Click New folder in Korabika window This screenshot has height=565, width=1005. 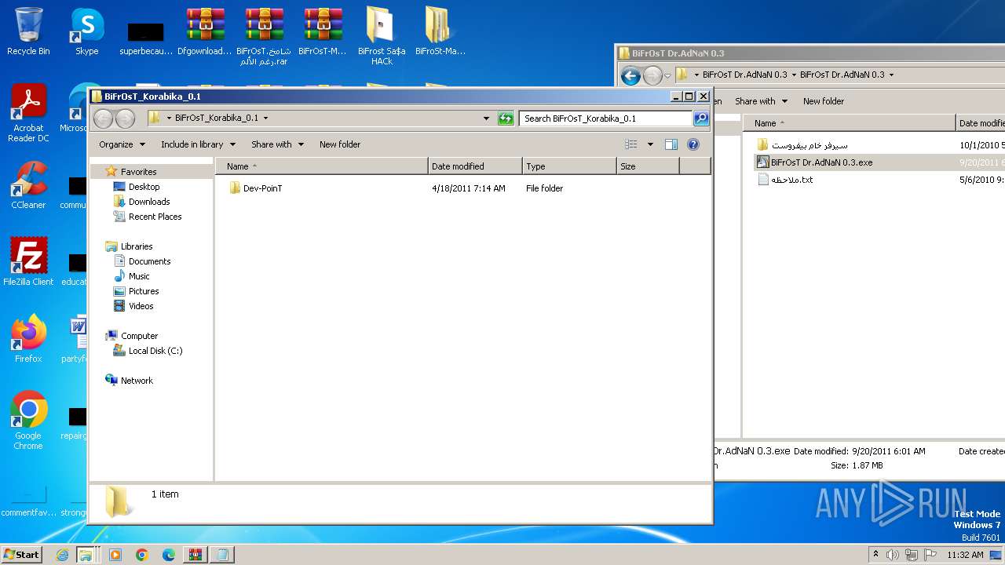point(340,144)
